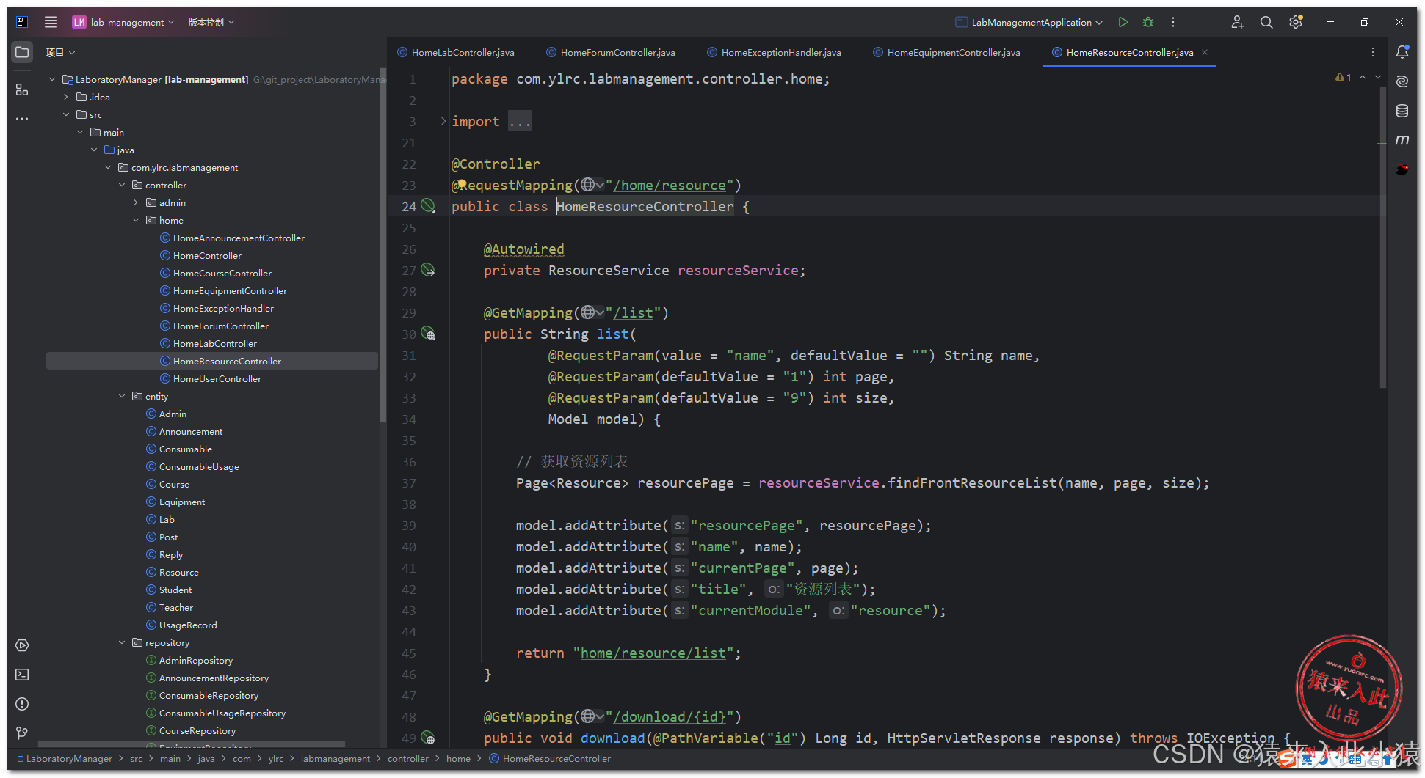Switch to HomeForumController.java tab
The image size is (1425, 778).
pyautogui.click(x=611, y=52)
